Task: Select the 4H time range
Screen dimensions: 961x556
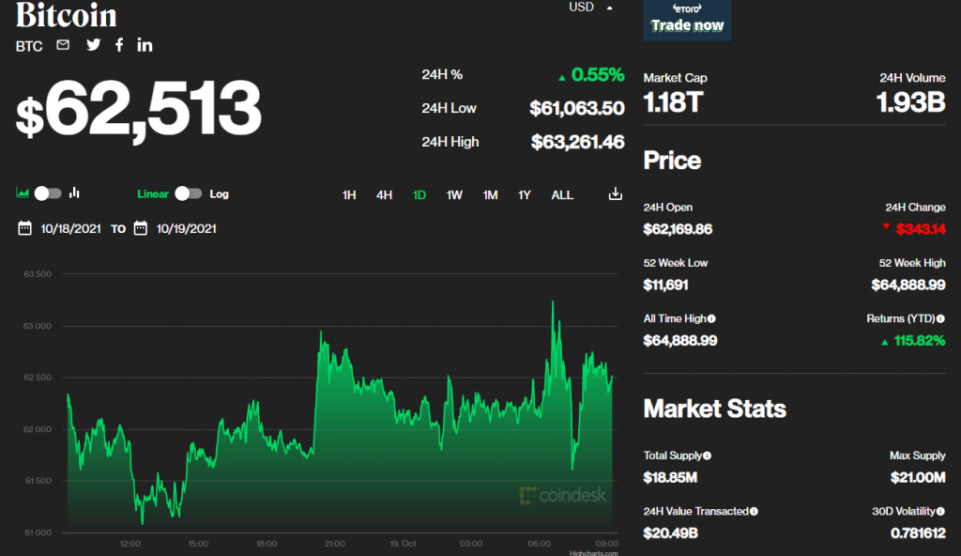Action: pyautogui.click(x=384, y=195)
